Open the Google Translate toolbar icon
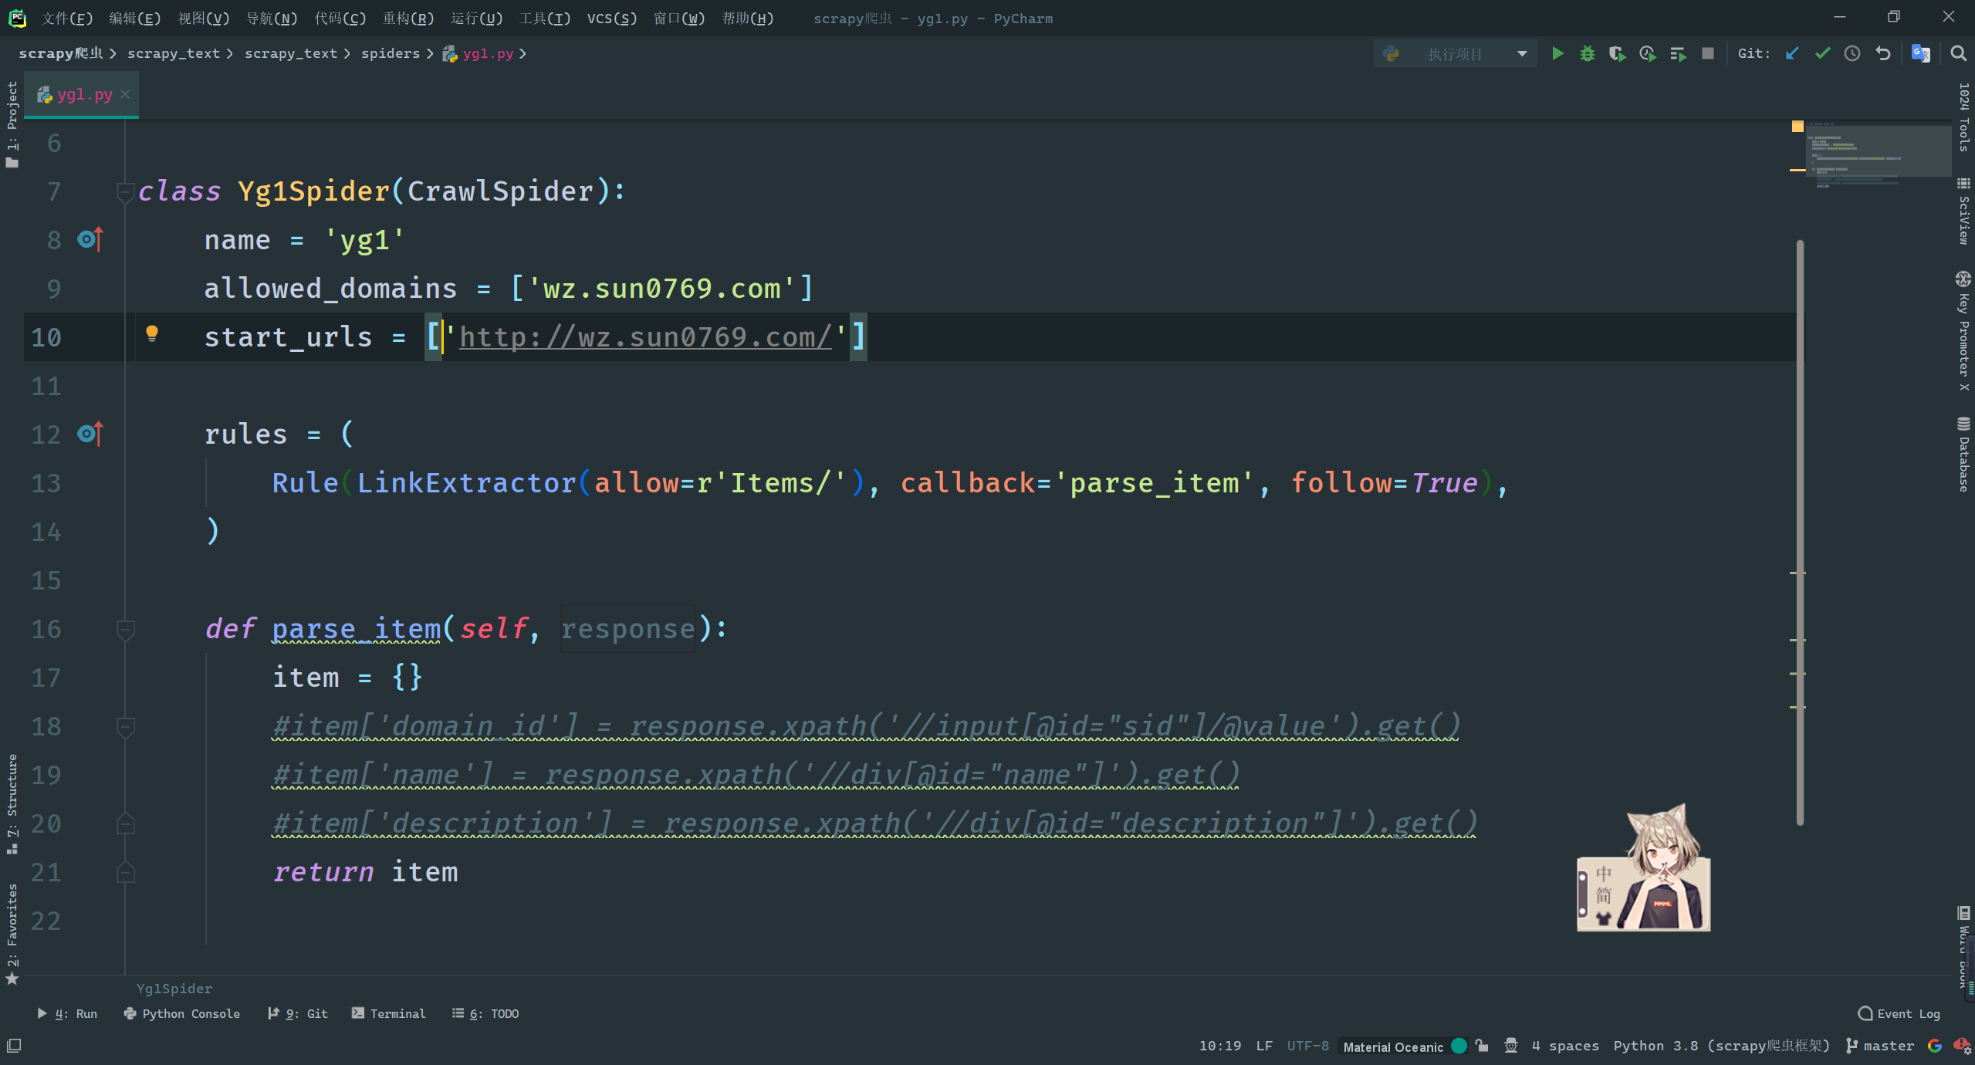The height and width of the screenshot is (1065, 1975). click(x=1920, y=53)
